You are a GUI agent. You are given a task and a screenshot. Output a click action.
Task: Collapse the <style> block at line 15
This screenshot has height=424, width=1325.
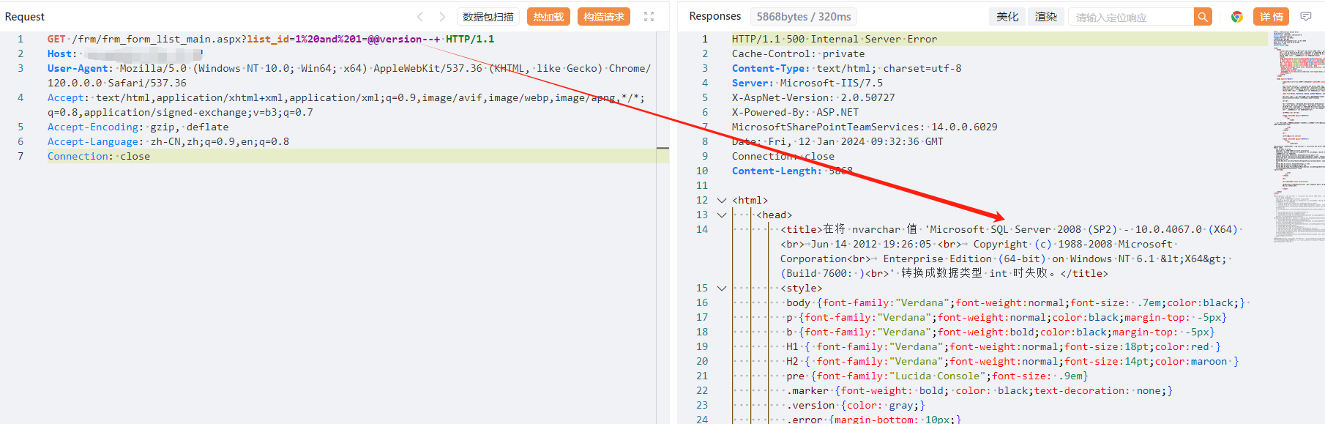point(722,288)
